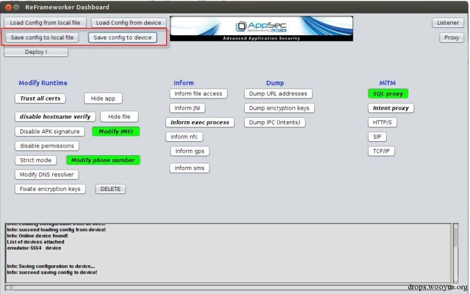This screenshot has height=294, width=470.
Task: Click the Proxy button at top right
Action: coord(451,37)
